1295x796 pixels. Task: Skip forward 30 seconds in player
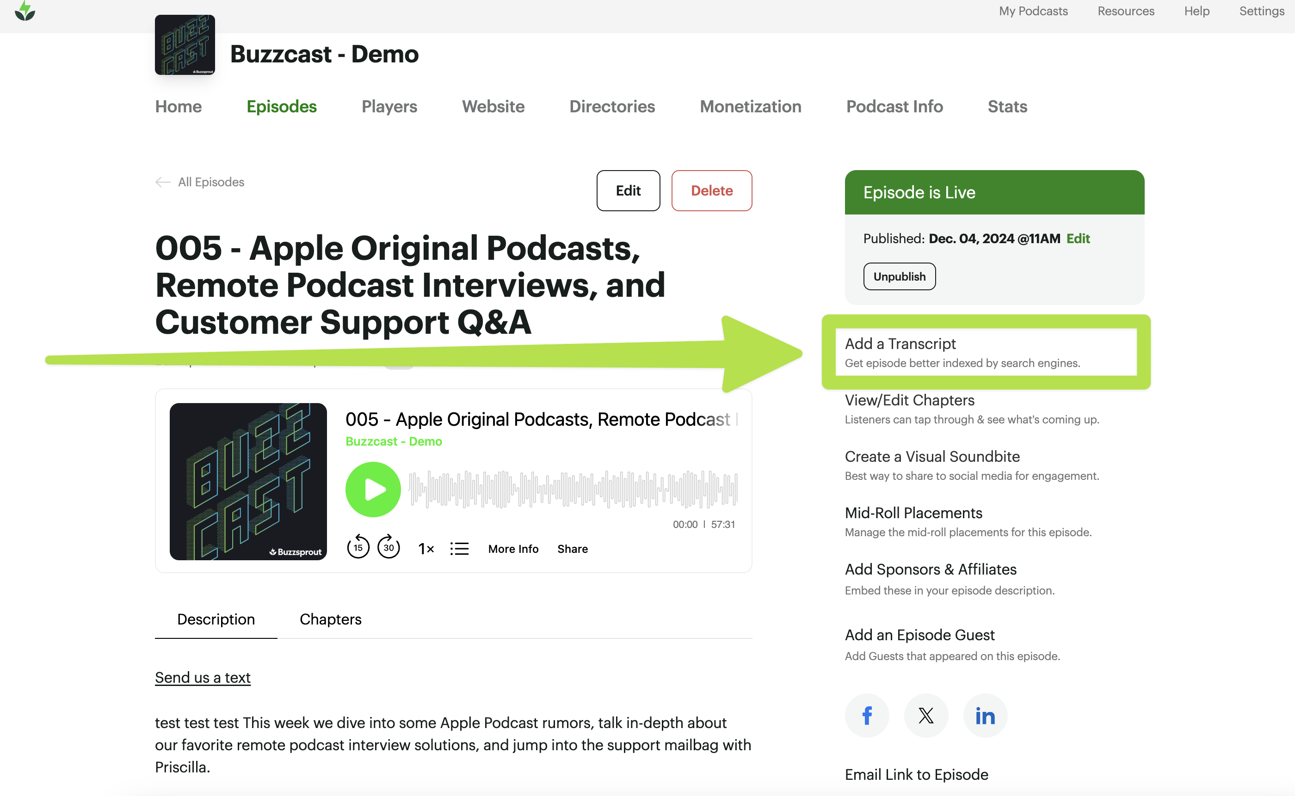[388, 547]
